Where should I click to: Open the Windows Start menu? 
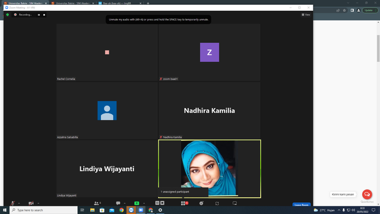coord(5,210)
